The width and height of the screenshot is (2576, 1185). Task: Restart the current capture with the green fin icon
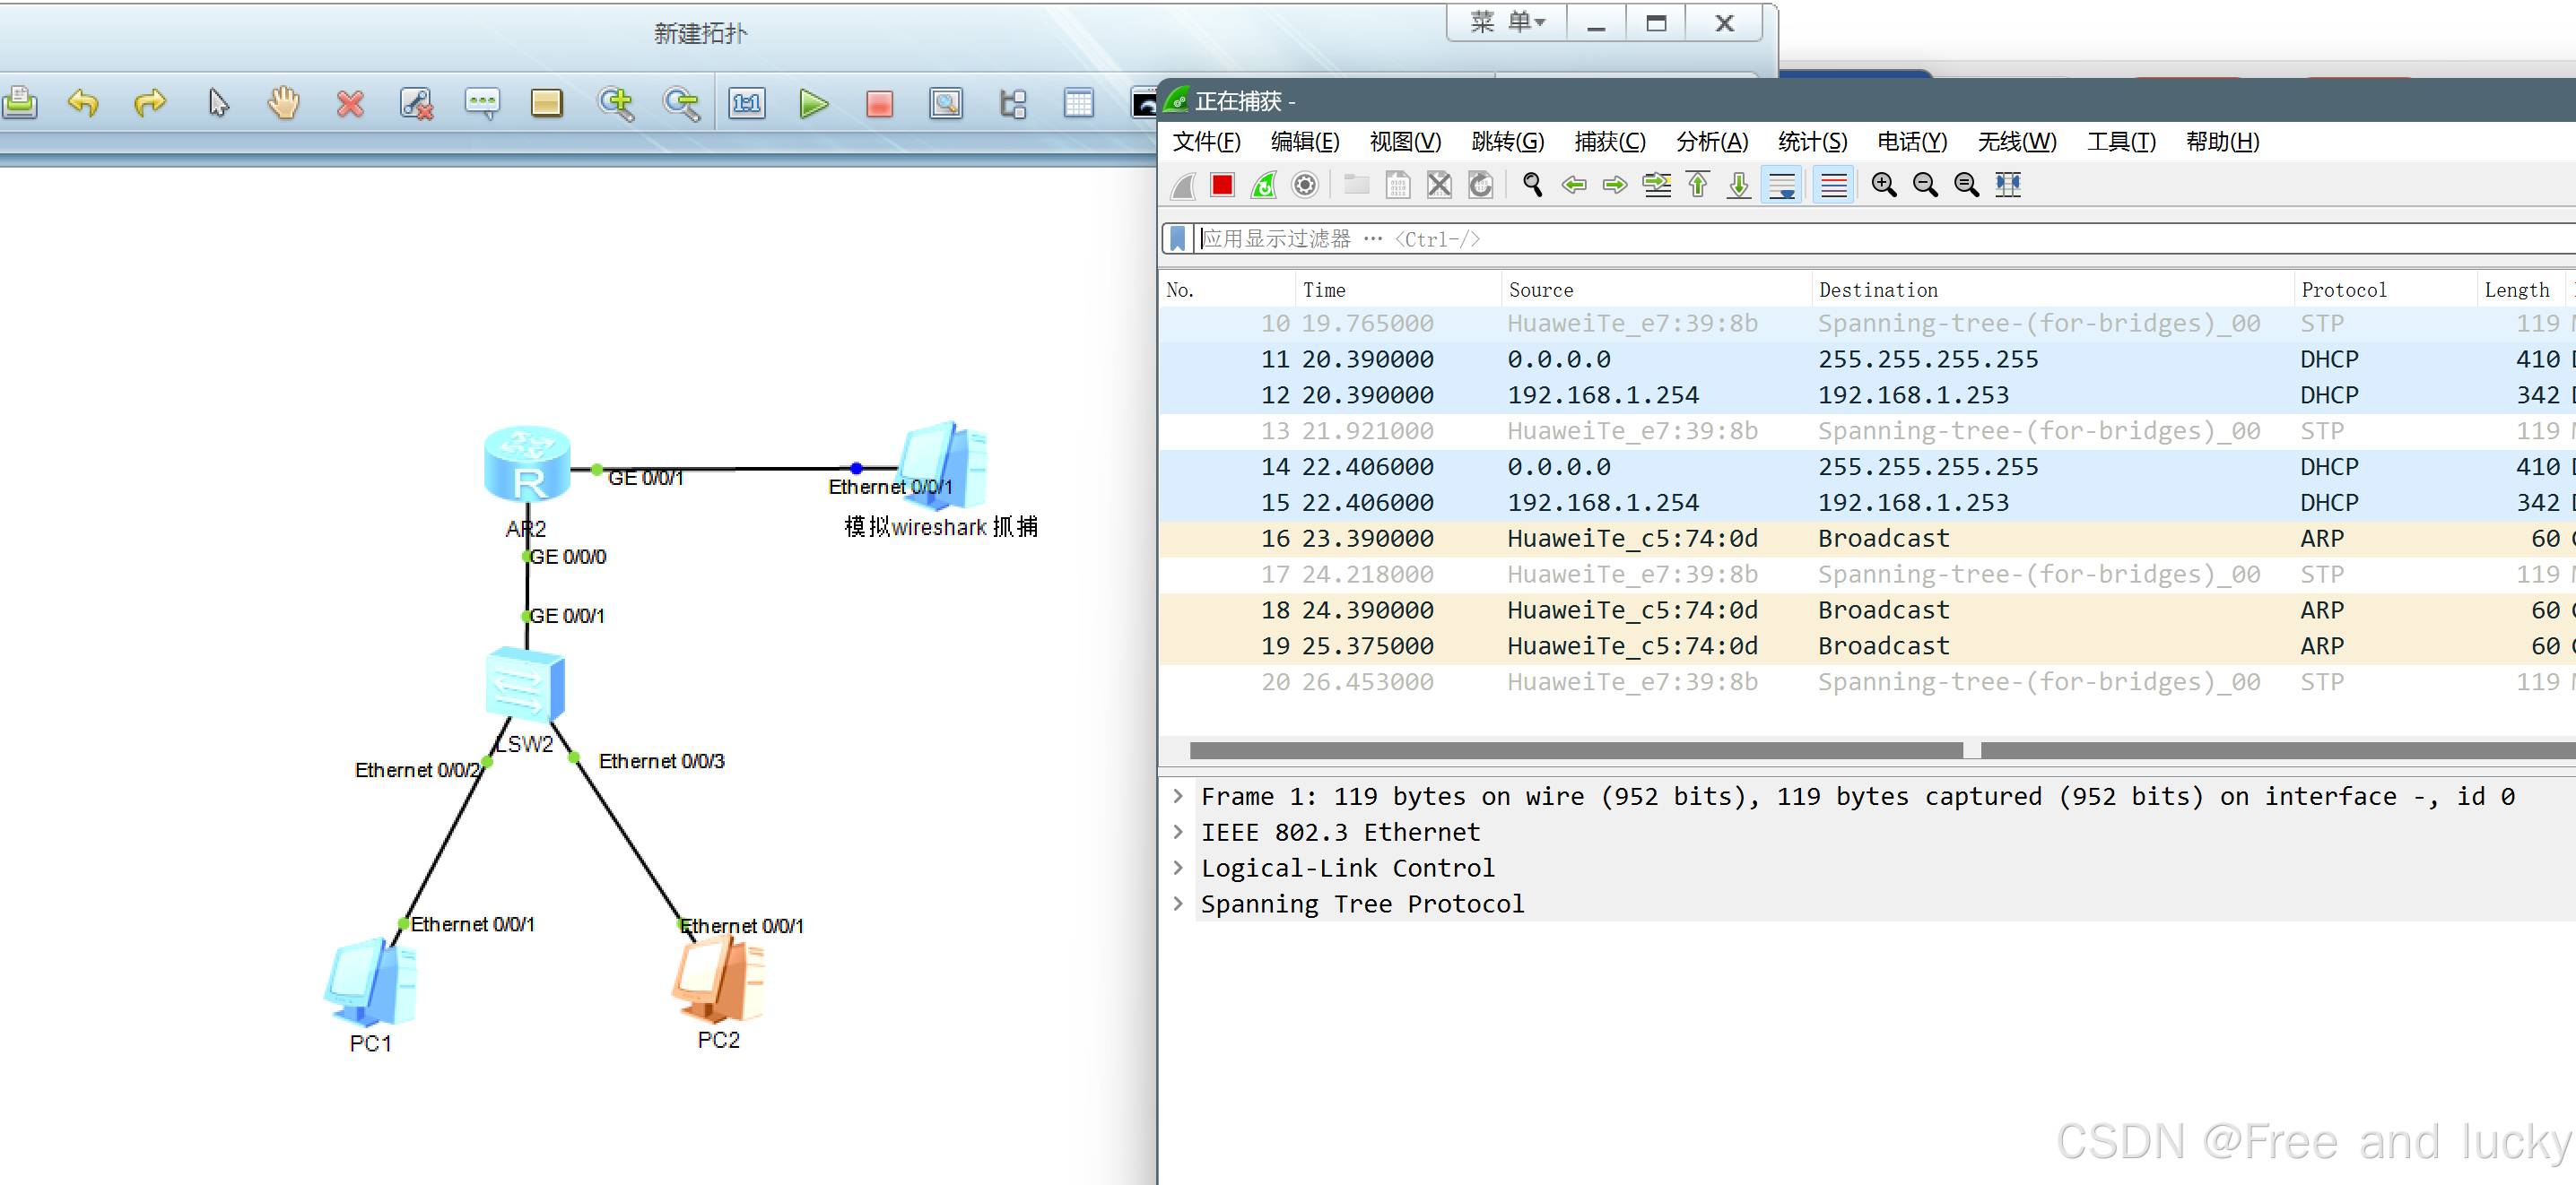point(1264,185)
